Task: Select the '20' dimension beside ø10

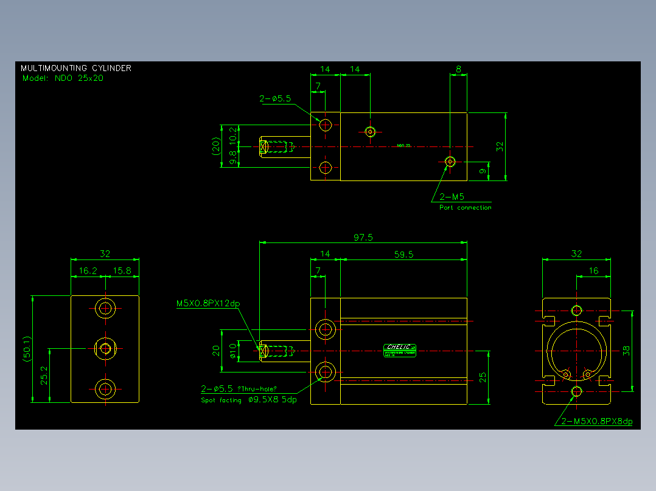Action: (216, 351)
